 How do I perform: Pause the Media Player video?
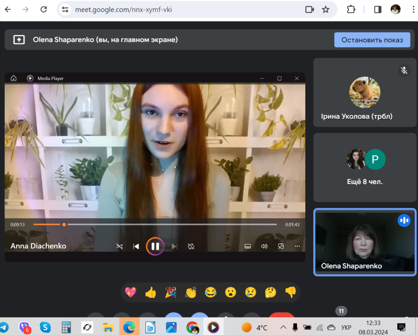(155, 246)
